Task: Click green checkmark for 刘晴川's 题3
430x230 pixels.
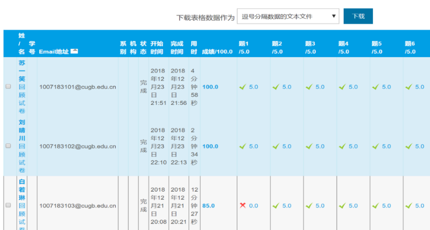Action: click(309, 146)
